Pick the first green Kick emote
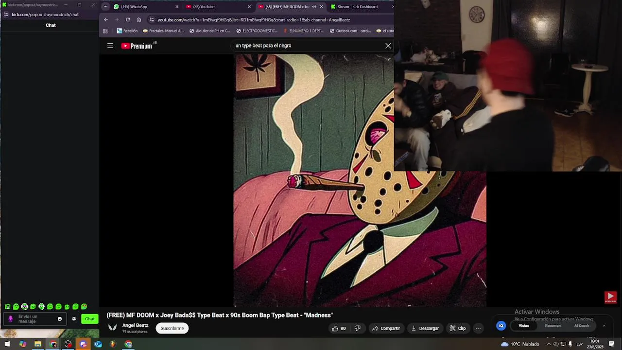The width and height of the screenshot is (622, 350). point(8,307)
